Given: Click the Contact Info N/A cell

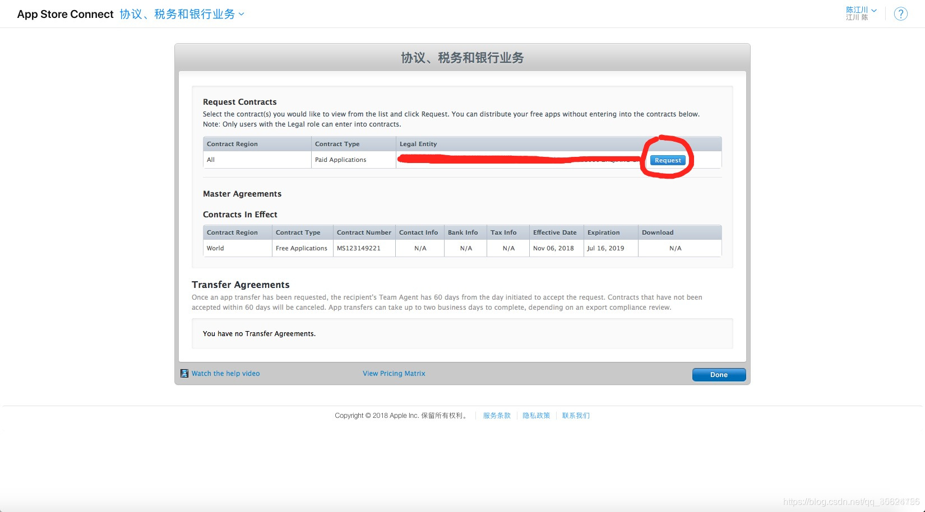Looking at the screenshot, I should (420, 248).
